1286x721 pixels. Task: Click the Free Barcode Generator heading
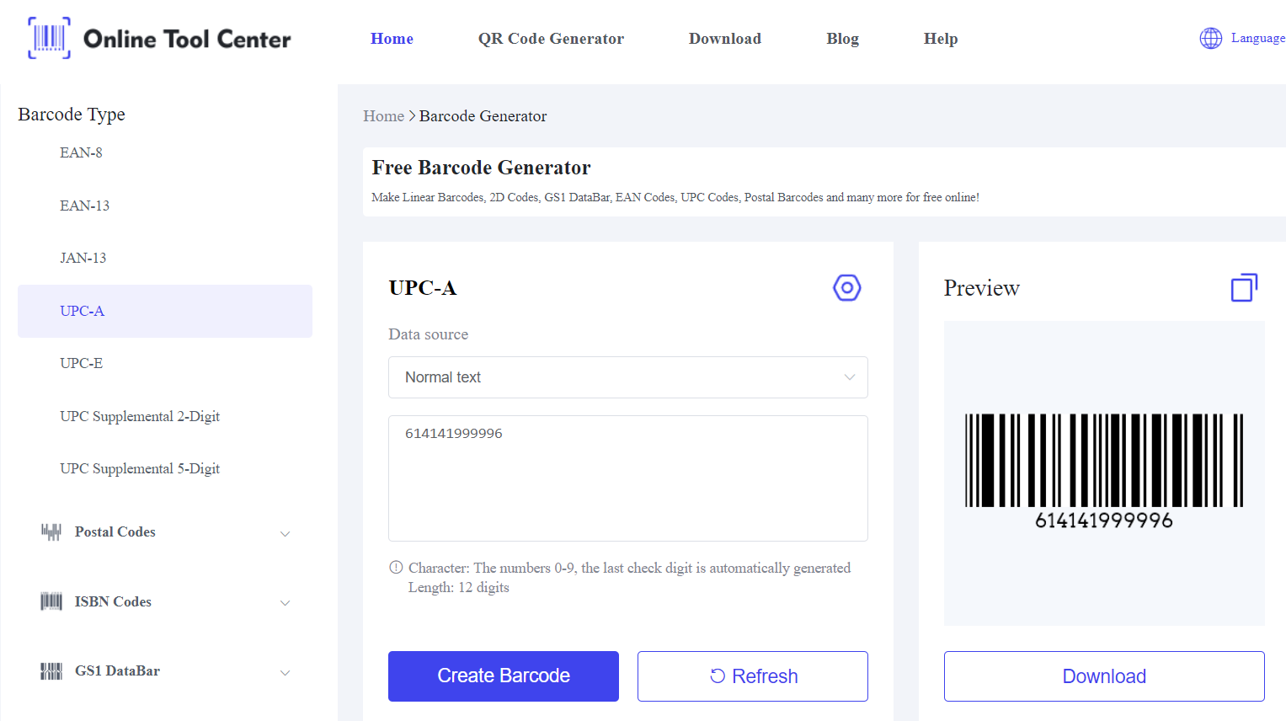481,168
